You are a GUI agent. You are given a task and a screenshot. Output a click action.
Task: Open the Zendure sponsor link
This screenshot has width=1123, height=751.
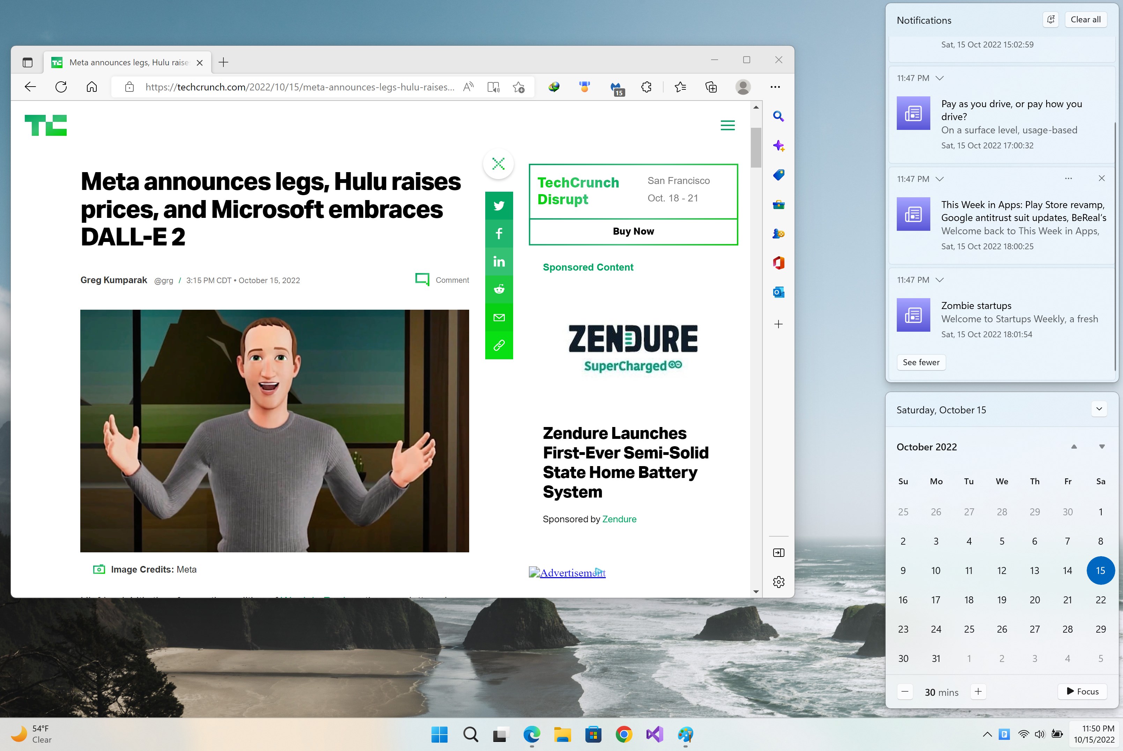tap(619, 519)
